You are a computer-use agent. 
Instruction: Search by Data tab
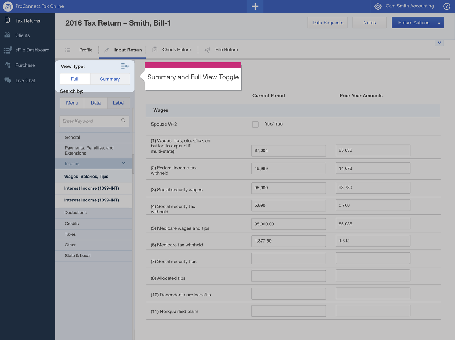click(x=96, y=103)
